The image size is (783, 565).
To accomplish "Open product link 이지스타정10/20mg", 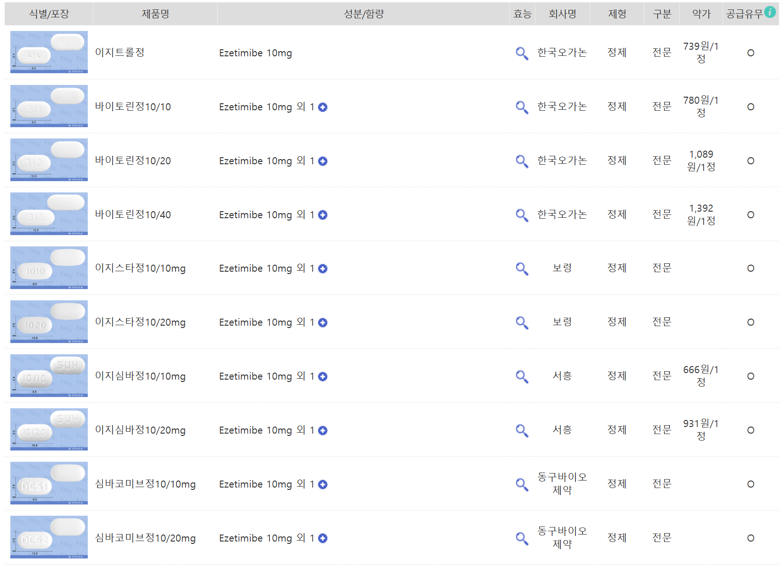I will (x=140, y=322).
